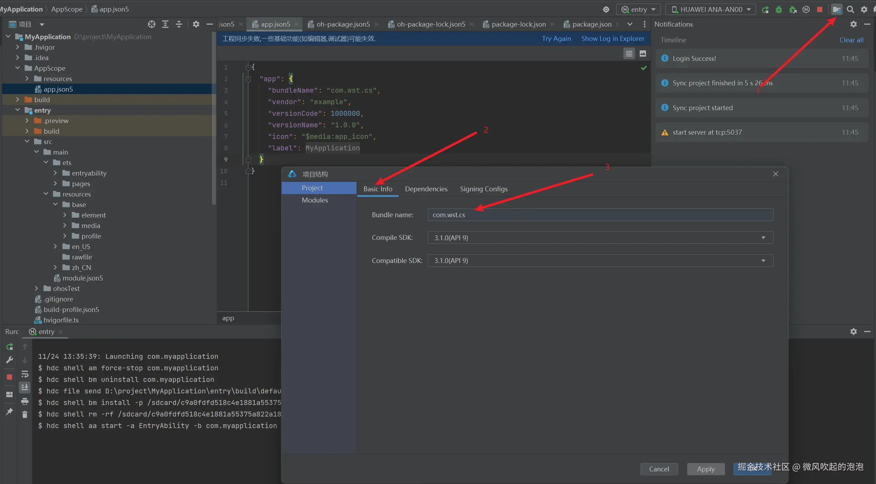Clear the Run console with the trash icon
The image size is (876, 484).
pos(24,415)
